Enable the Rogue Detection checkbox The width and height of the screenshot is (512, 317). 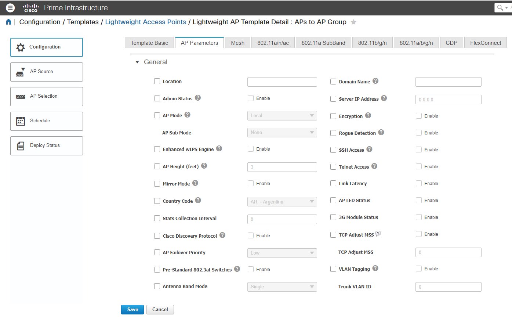pyautogui.click(x=333, y=133)
